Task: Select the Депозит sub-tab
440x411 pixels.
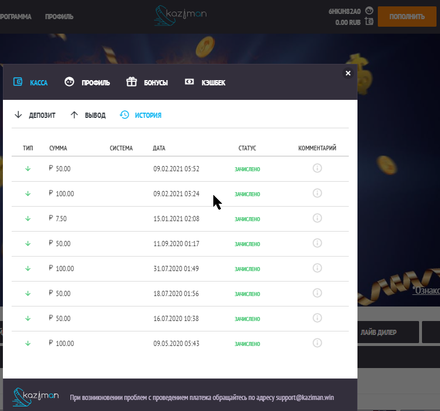Action: (35, 115)
